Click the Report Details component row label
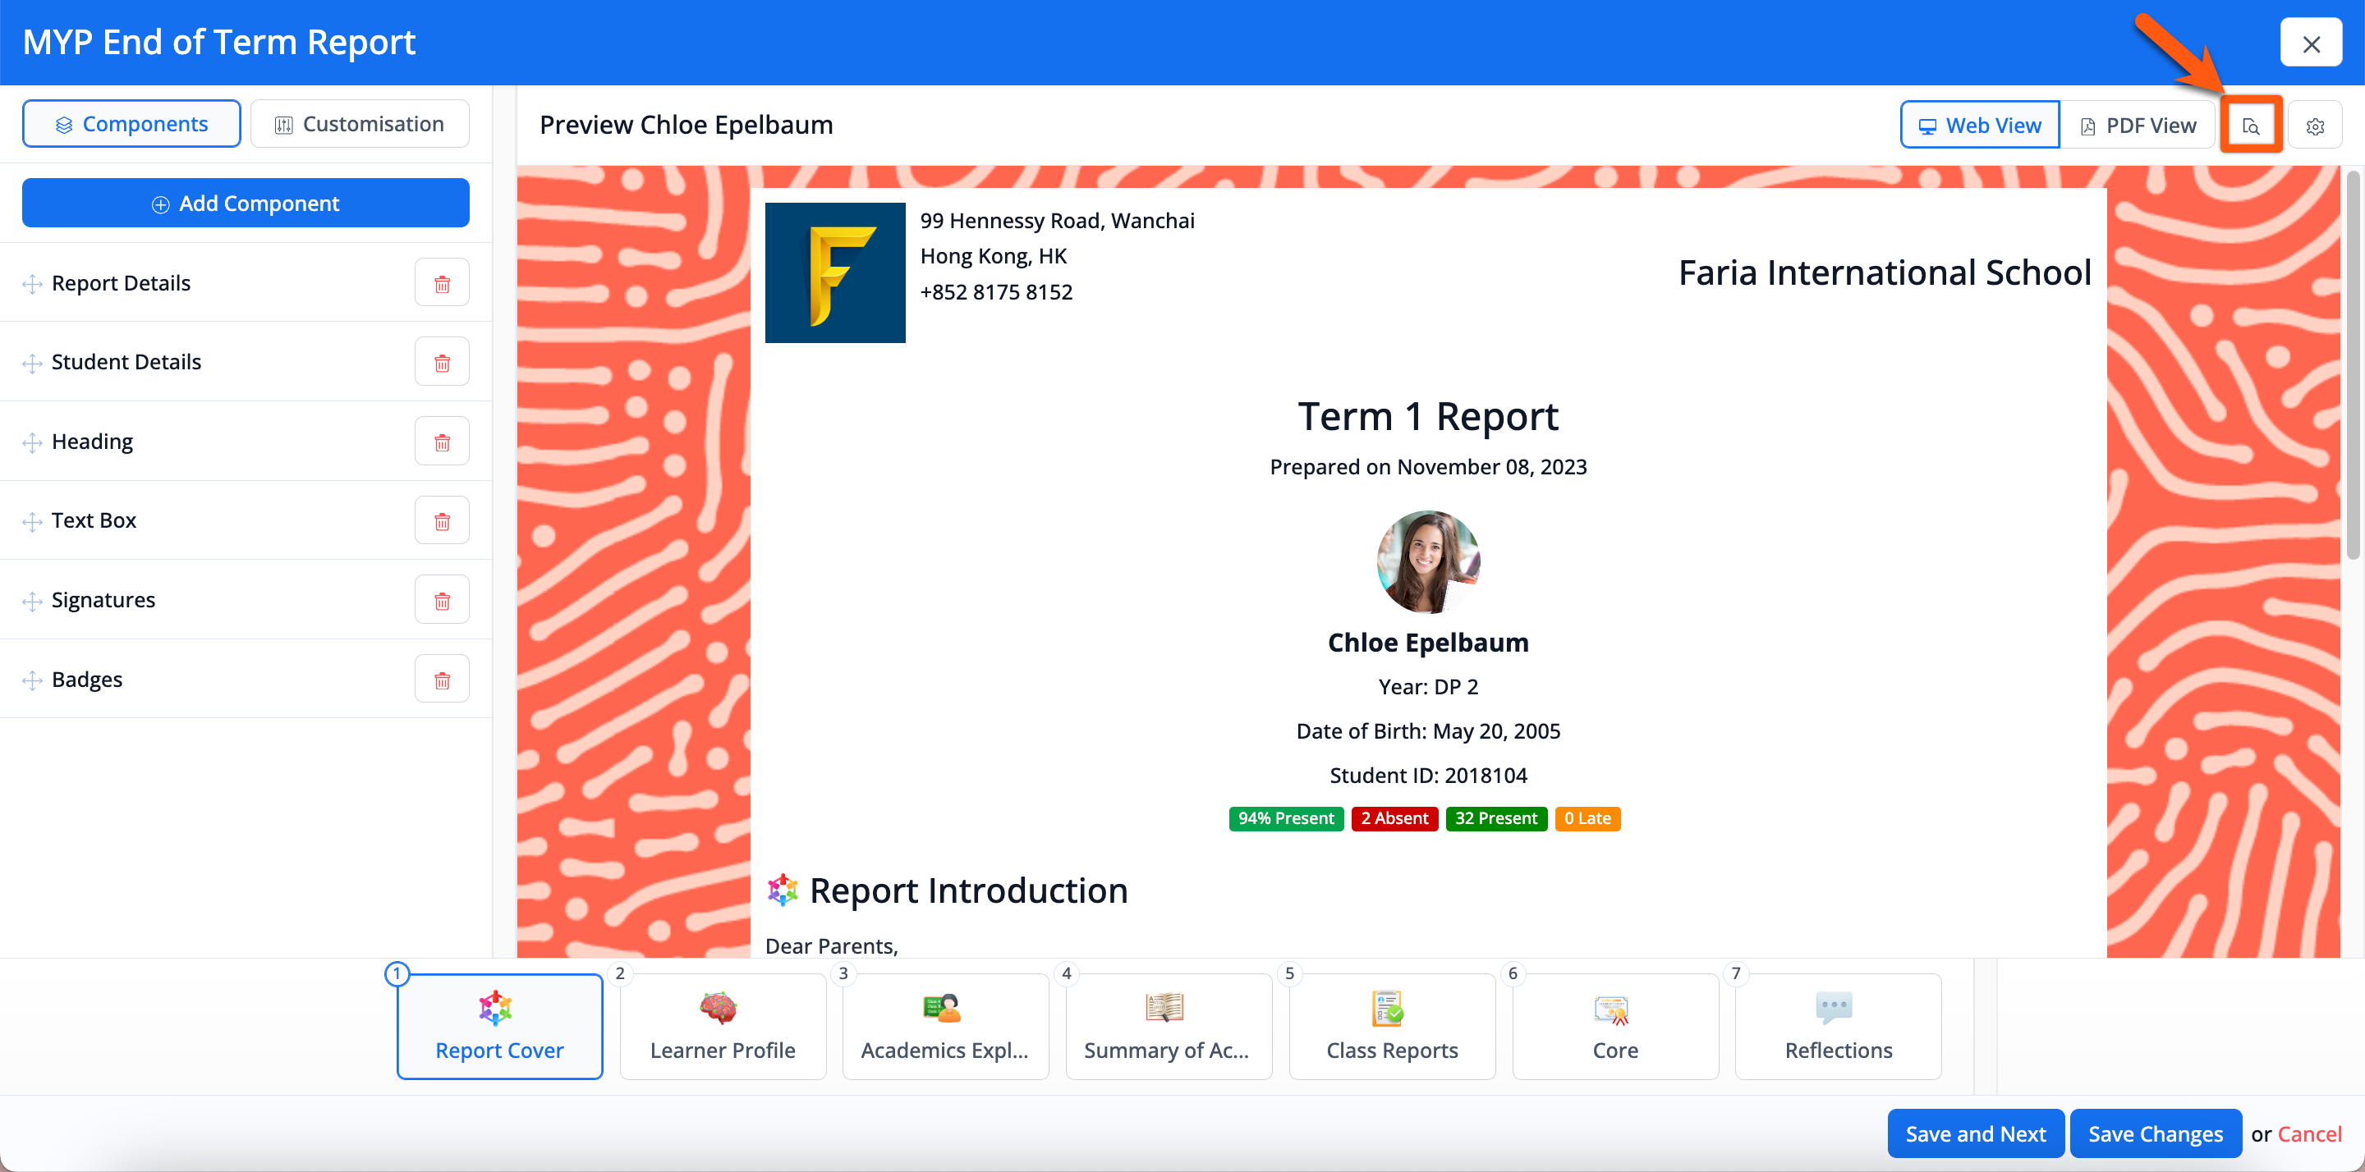This screenshot has height=1172, width=2365. tap(122, 282)
